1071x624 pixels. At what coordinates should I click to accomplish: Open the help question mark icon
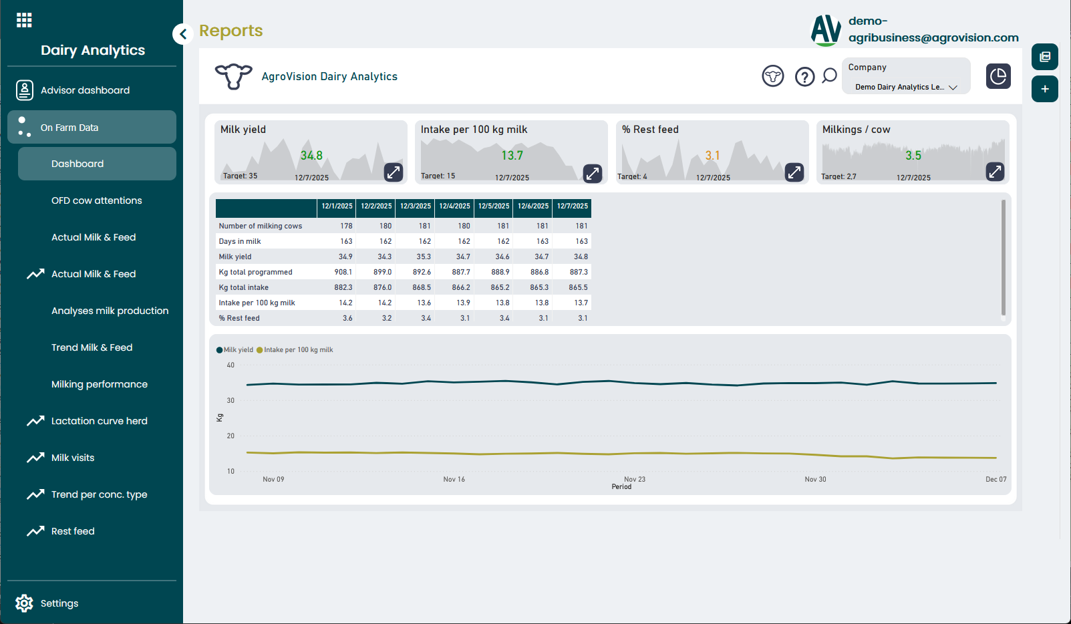point(804,77)
